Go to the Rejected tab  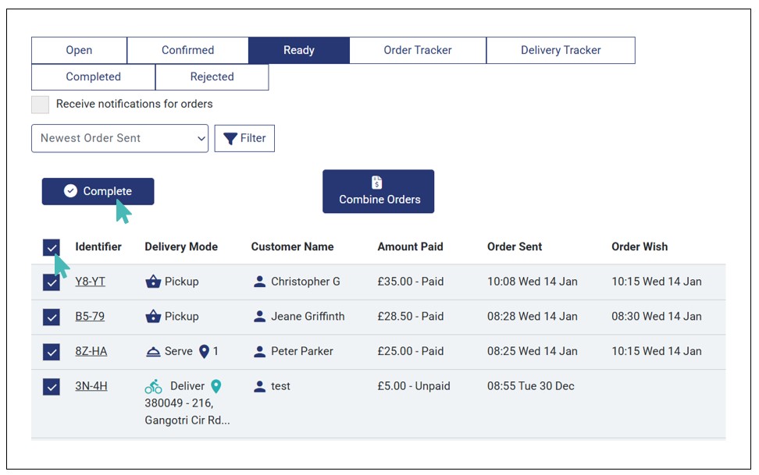click(x=212, y=77)
